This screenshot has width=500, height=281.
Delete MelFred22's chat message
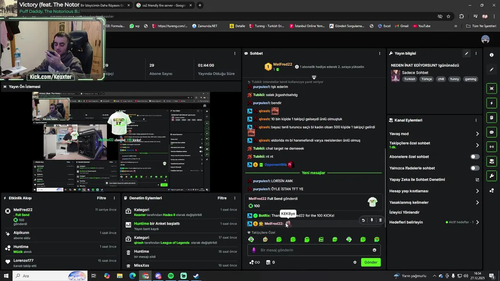380,220
